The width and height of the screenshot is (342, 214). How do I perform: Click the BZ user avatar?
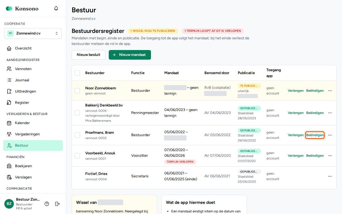point(9,204)
